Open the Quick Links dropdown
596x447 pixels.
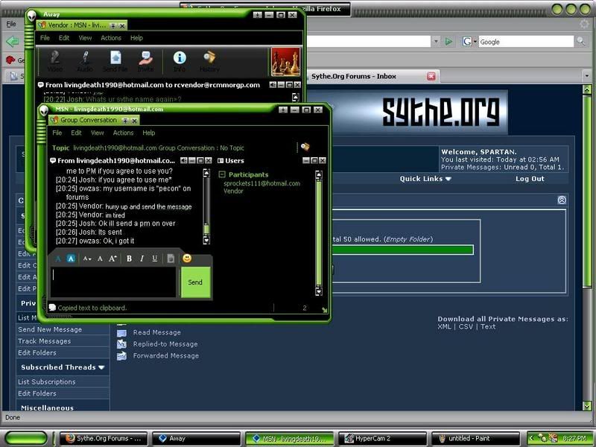click(425, 179)
